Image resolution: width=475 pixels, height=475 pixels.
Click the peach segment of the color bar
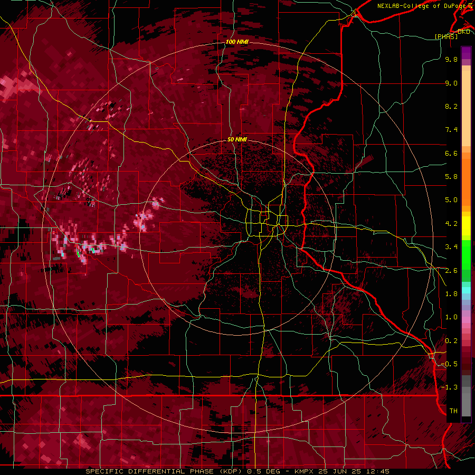(x=466, y=109)
